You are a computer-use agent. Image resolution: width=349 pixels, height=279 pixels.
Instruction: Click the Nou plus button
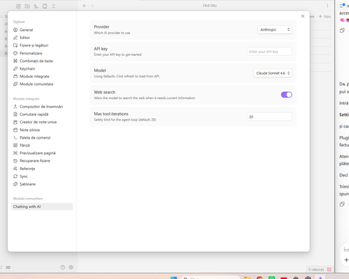[325, 16]
